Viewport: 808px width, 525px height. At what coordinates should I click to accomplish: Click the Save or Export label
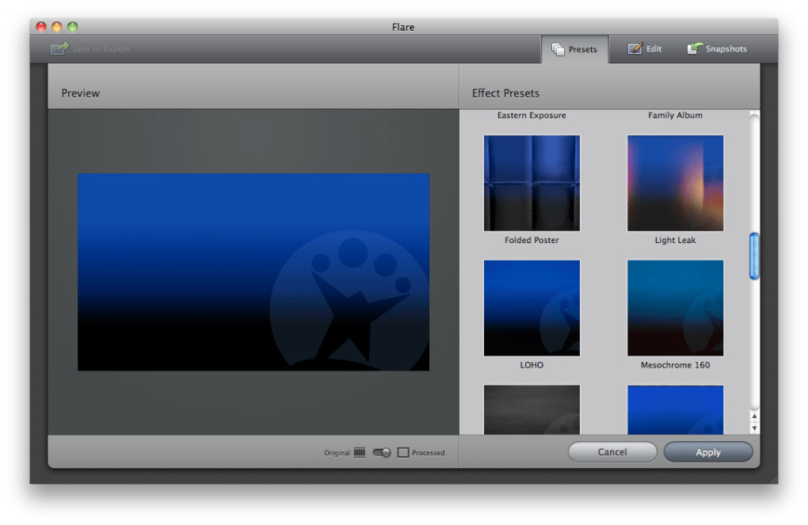pos(101,49)
